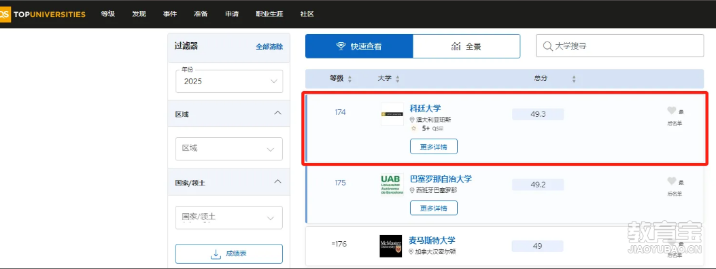Click the 成绩表 download button

[x=229, y=254]
